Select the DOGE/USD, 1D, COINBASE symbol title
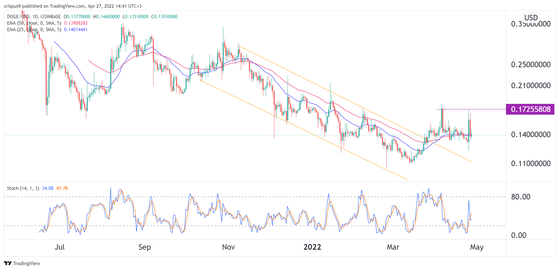Image resolution: width=560 pixels, height=270 pixels. [34, 17]
